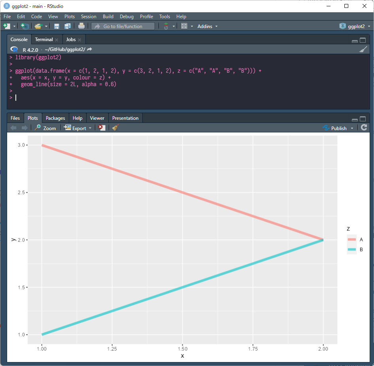Open a new R script file
The width and height of the screenshot is (374, 366).
click(x=7, y=26)
